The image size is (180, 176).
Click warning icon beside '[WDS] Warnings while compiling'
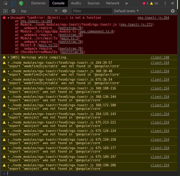pos(4,57)
